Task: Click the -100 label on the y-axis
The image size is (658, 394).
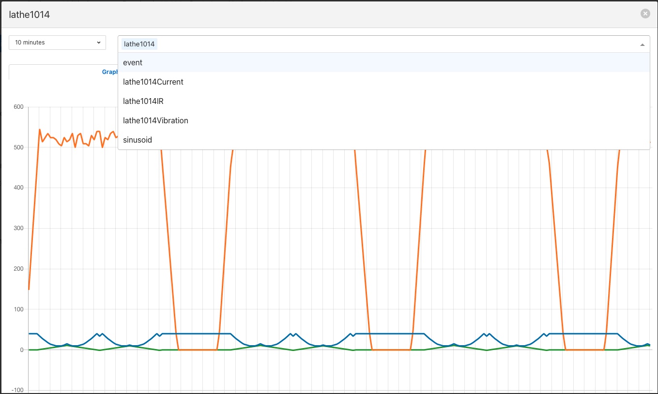Action: (x=17, y=390)
